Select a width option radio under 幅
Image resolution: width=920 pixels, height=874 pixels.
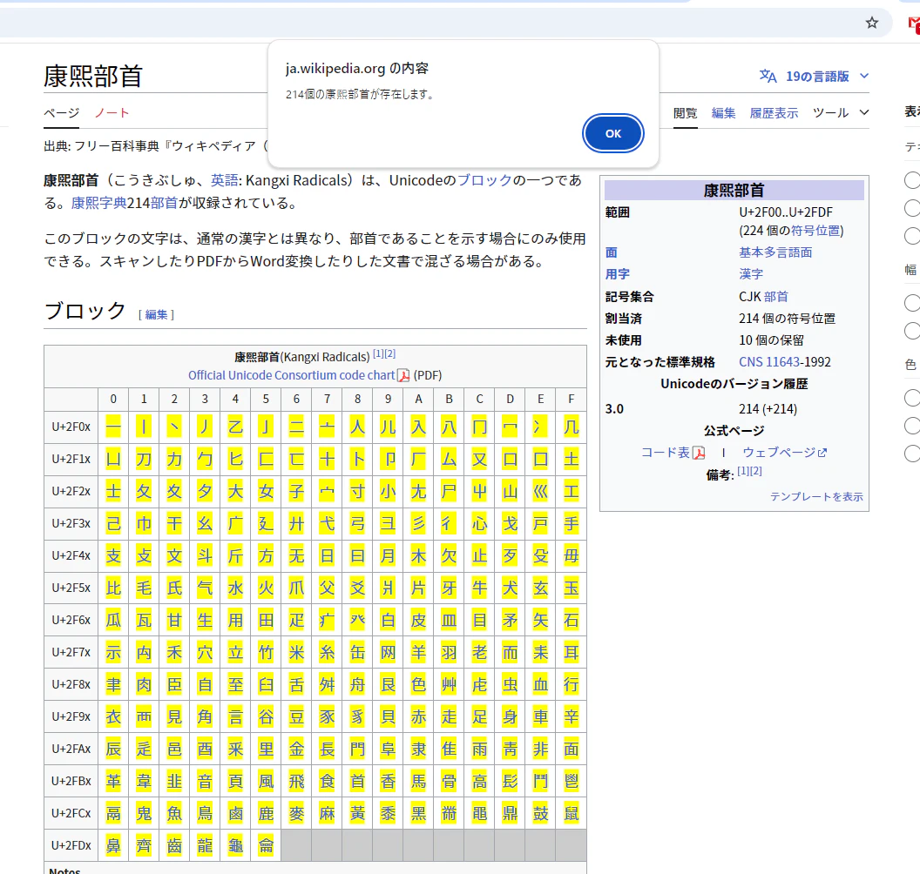[x=913, y=304]
